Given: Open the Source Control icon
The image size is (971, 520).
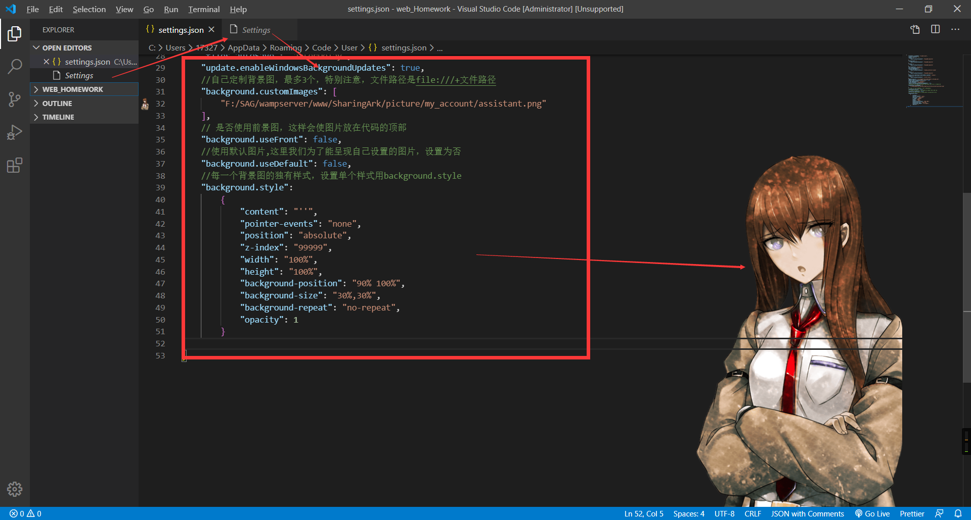Looking at the screenshot, I should point(15,99).
